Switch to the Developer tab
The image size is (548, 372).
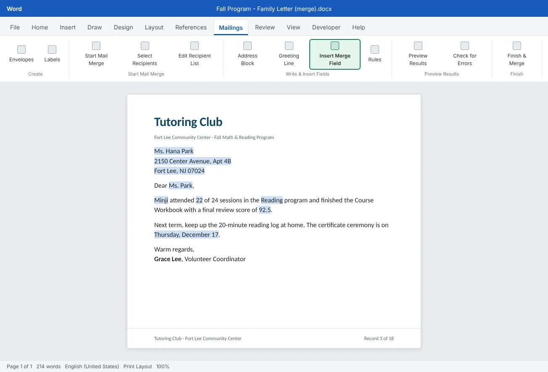point(326,27)
